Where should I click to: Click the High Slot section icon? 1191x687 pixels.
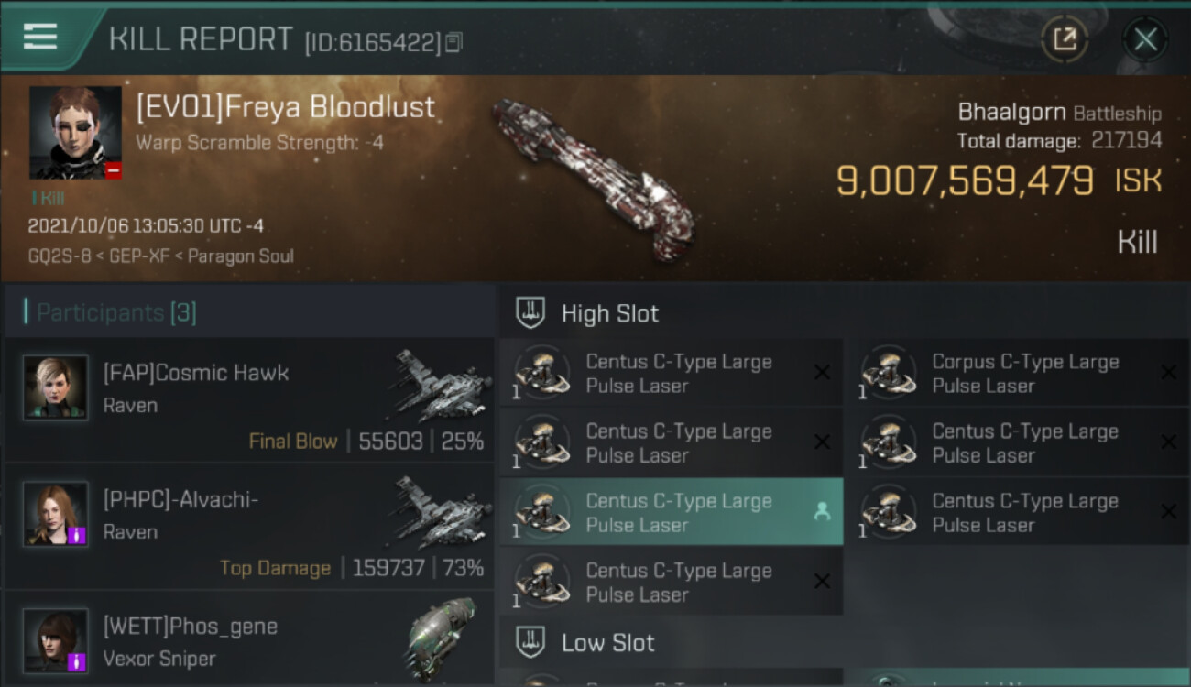coord(531,313)
